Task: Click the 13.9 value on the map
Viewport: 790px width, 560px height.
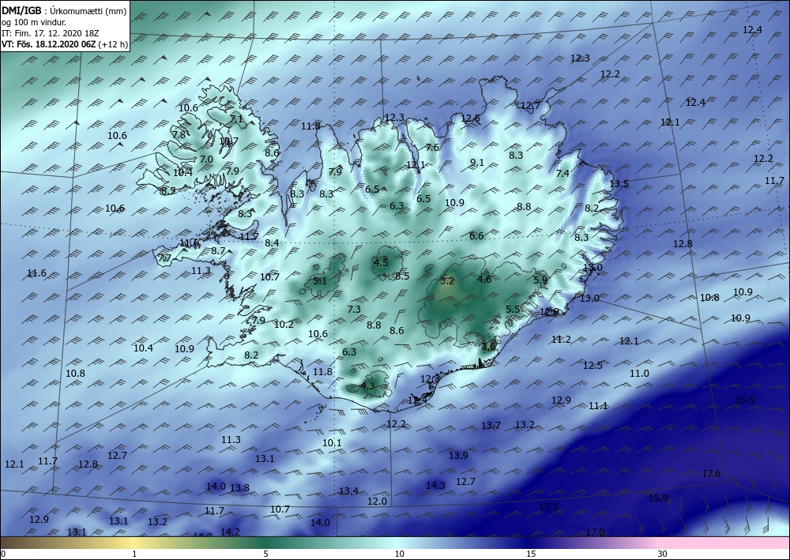Action: 458,456
